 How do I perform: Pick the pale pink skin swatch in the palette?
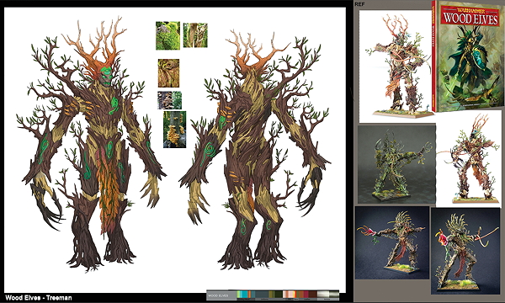(x=291, y=295)
